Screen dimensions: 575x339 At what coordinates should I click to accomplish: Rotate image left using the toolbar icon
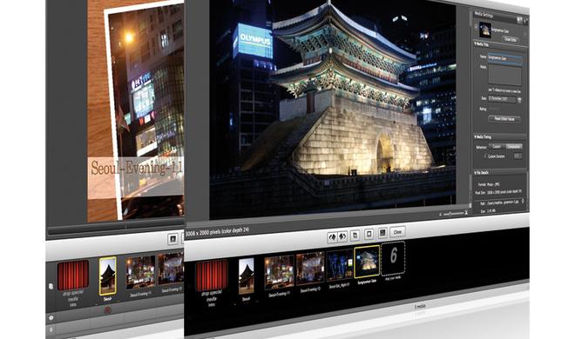332,237
